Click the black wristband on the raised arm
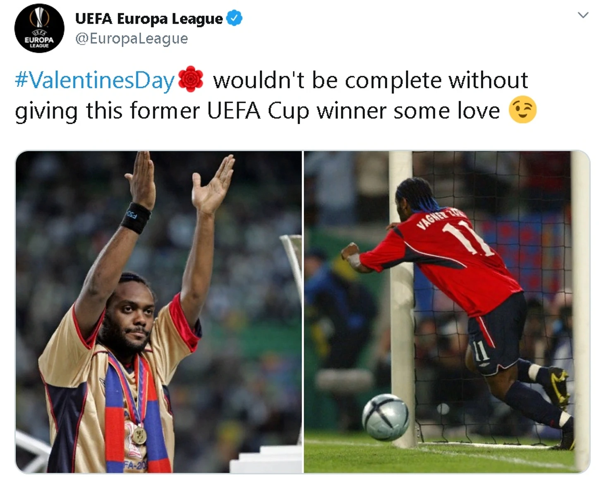 (x=136, y=218)
